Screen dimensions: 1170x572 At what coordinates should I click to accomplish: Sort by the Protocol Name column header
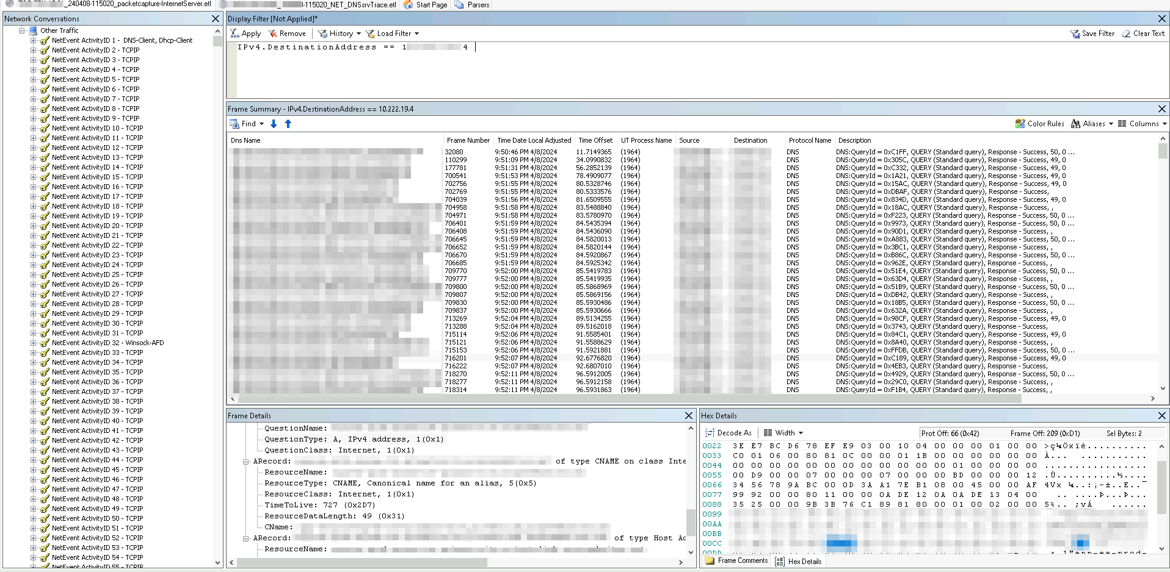point(810,140)
